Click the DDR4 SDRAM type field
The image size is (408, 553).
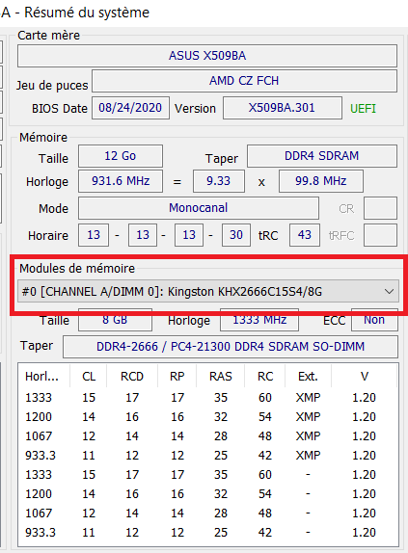(x=322, y=156)
